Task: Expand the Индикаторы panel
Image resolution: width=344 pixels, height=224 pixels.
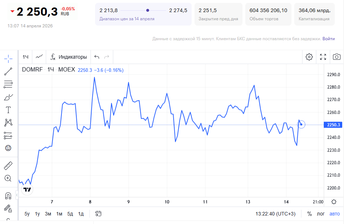Action: tap(70, 57)
